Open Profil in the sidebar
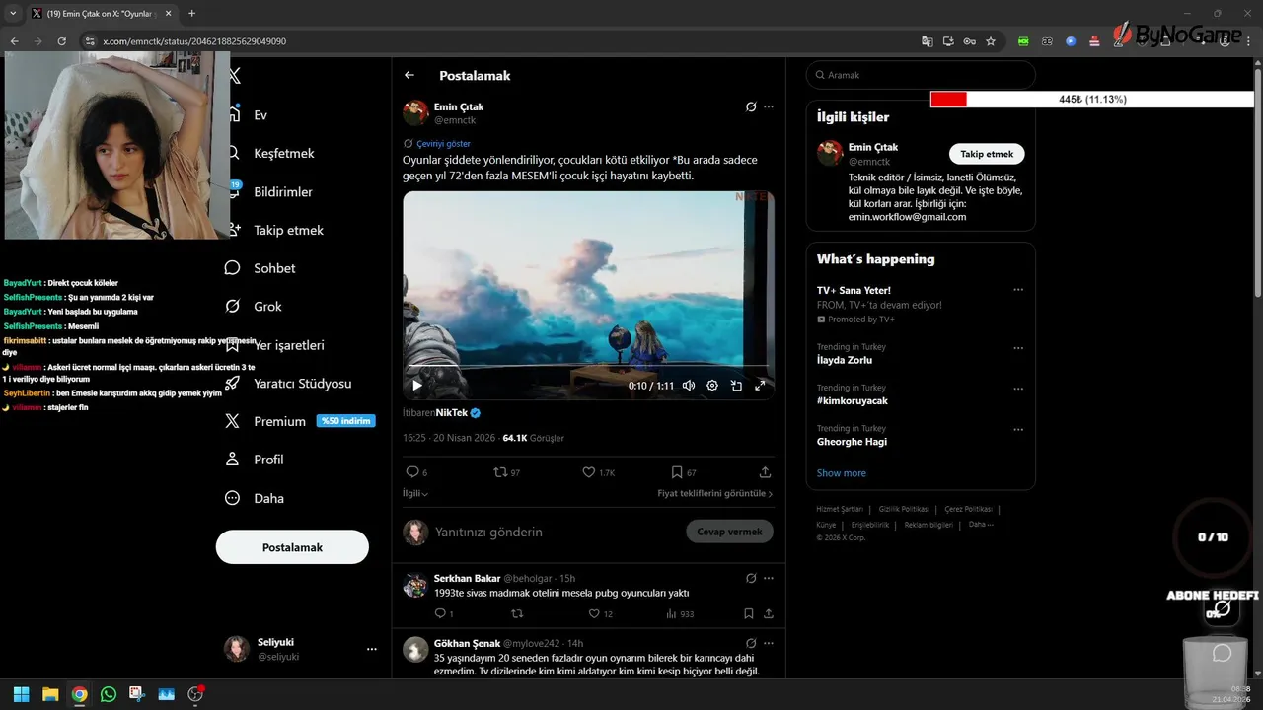 point(255,460)
